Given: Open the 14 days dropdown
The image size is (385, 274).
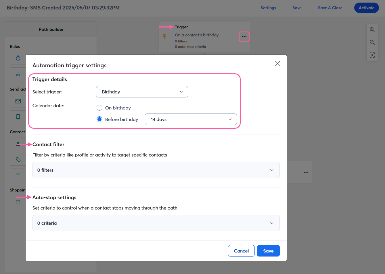Looking at the screenshot, I should pos(191,119).
